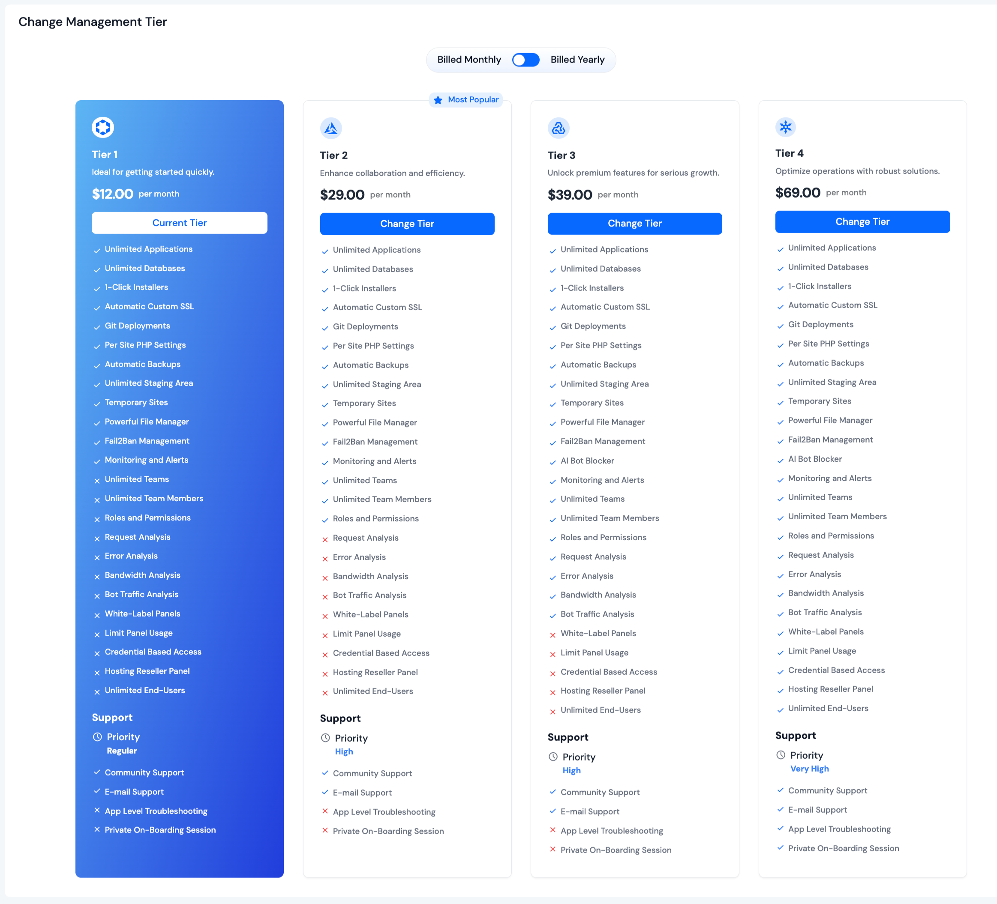This screenshot has height=904, width=997.
Task: Click X beside Tier 1 Private On-Boarding Session
Action: pos(97,829)
